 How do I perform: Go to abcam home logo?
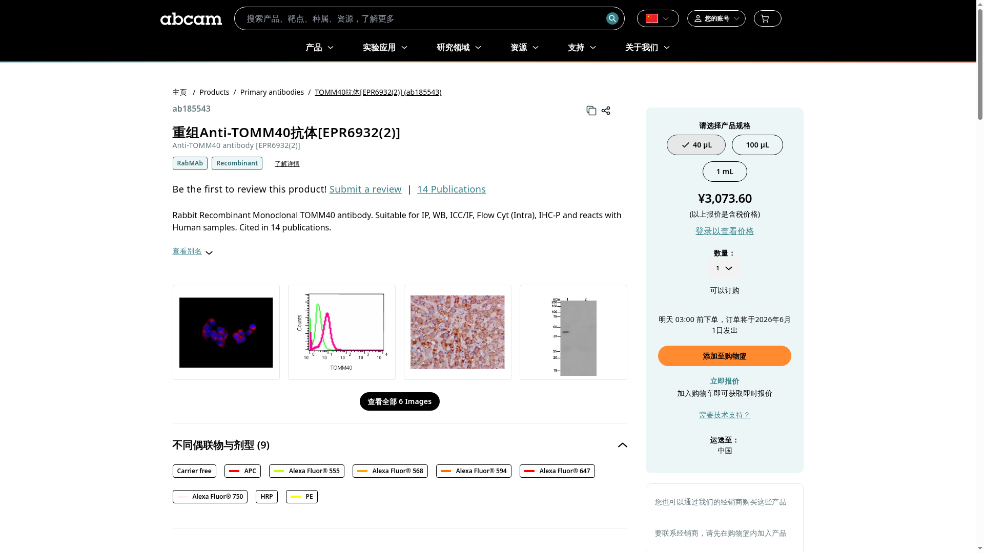point(191,19)
